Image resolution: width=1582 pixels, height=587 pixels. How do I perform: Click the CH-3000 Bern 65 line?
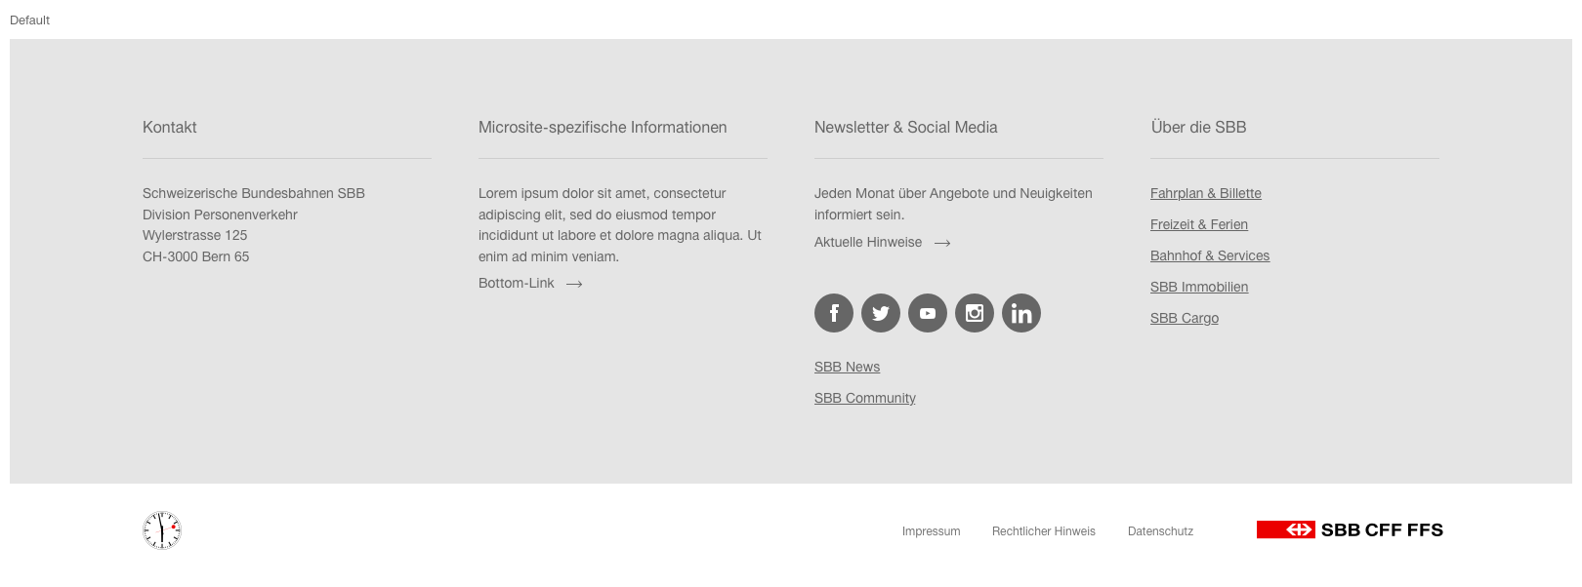196,256
